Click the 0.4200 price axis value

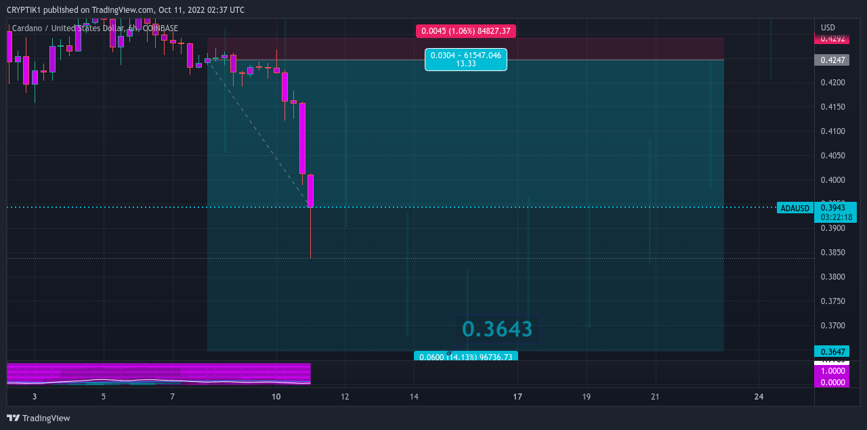832,83
